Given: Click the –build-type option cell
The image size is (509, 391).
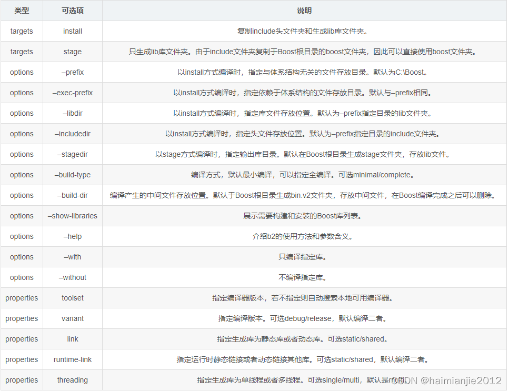Looking at the screenshot, I should click(x=72, y=175).
